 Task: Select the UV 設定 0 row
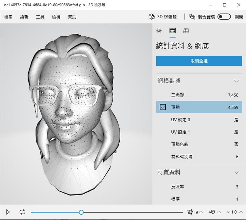(199, 120)
